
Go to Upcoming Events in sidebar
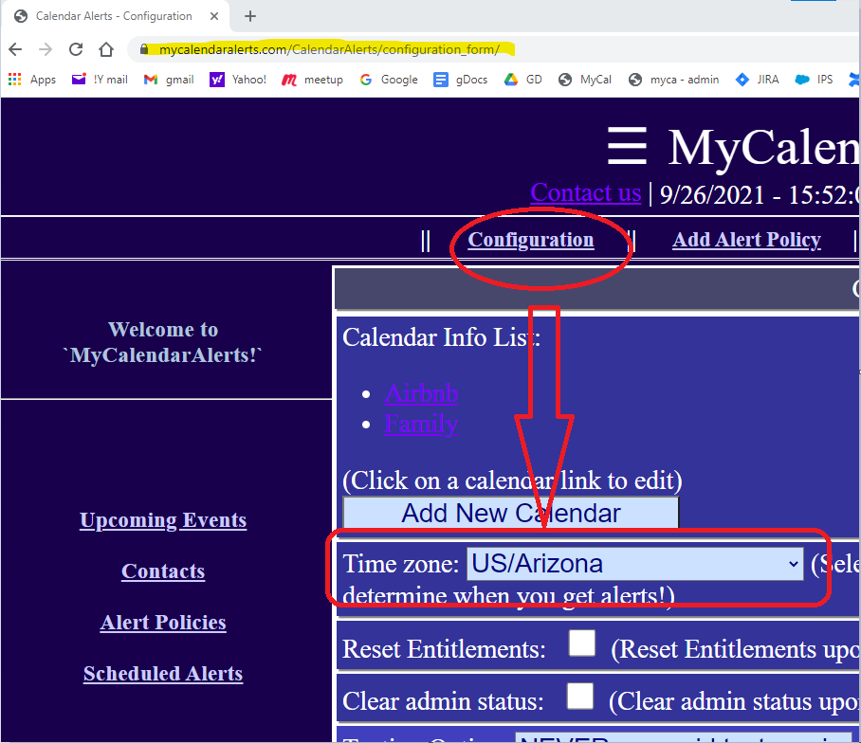click(x=163, y=520)
